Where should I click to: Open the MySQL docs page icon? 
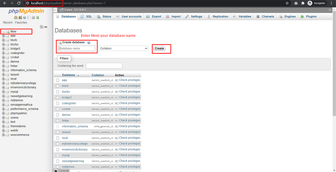point(29,17)
